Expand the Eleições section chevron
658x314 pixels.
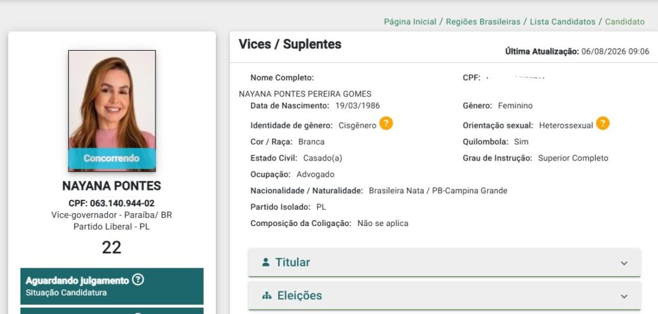point(624,296)
